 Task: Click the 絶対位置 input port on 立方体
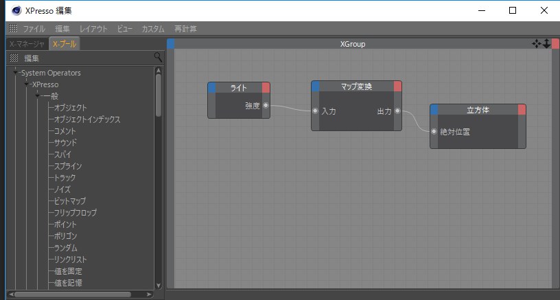pyautogui.click(x=434, y=132)
